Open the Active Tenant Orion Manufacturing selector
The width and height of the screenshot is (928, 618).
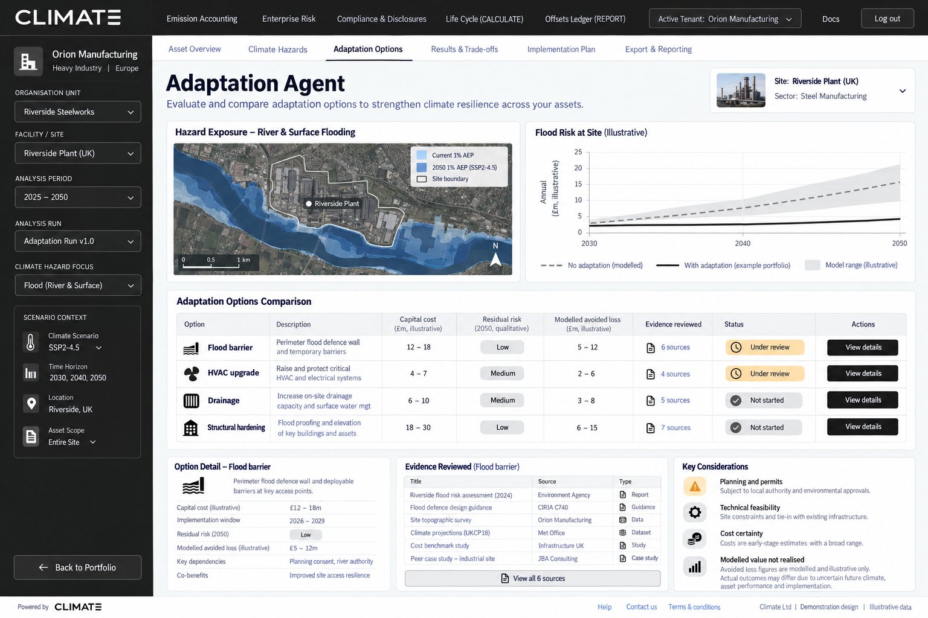coord(725,19)
